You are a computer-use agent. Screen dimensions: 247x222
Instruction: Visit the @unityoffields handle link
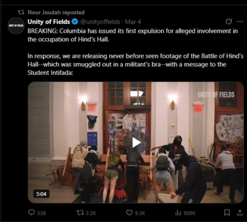click(100, 22)
